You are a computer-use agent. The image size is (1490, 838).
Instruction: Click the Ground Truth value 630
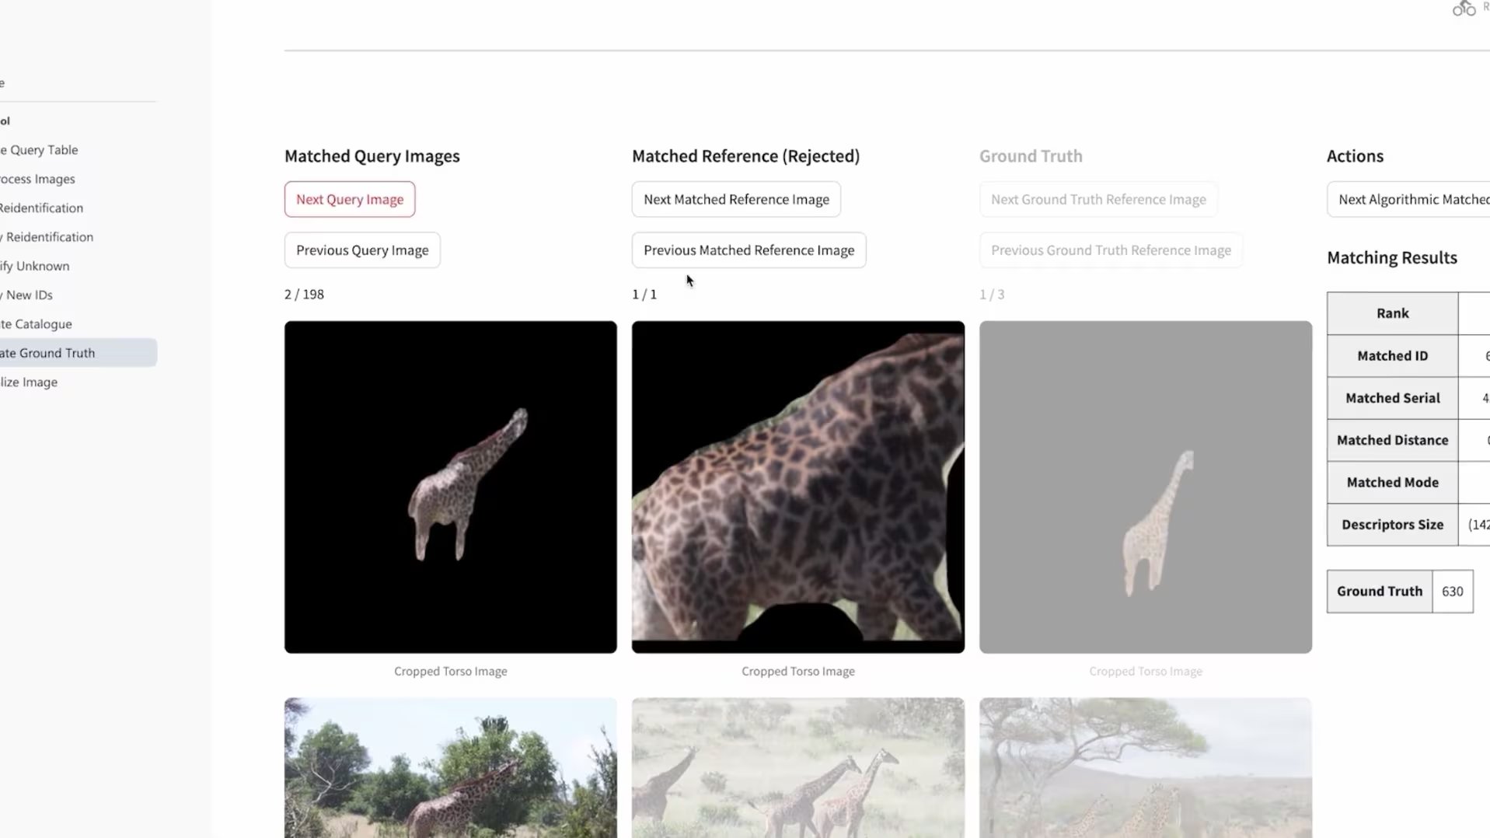point(1452,592)
